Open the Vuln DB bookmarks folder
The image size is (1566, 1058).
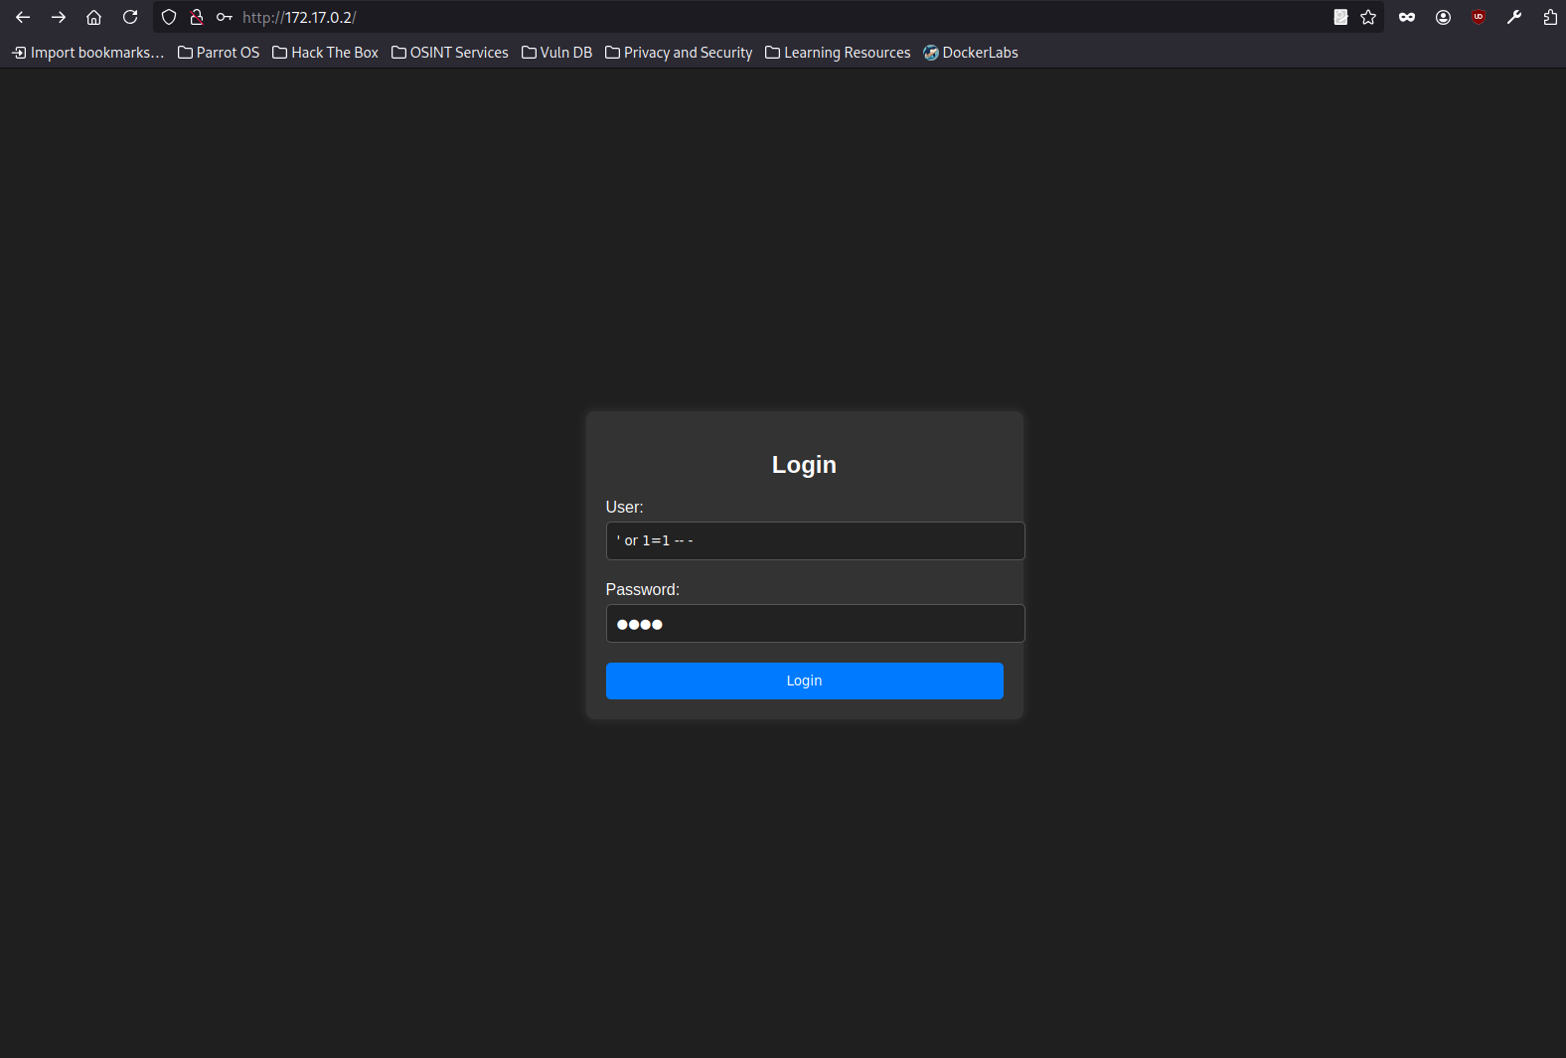point(557,53)
